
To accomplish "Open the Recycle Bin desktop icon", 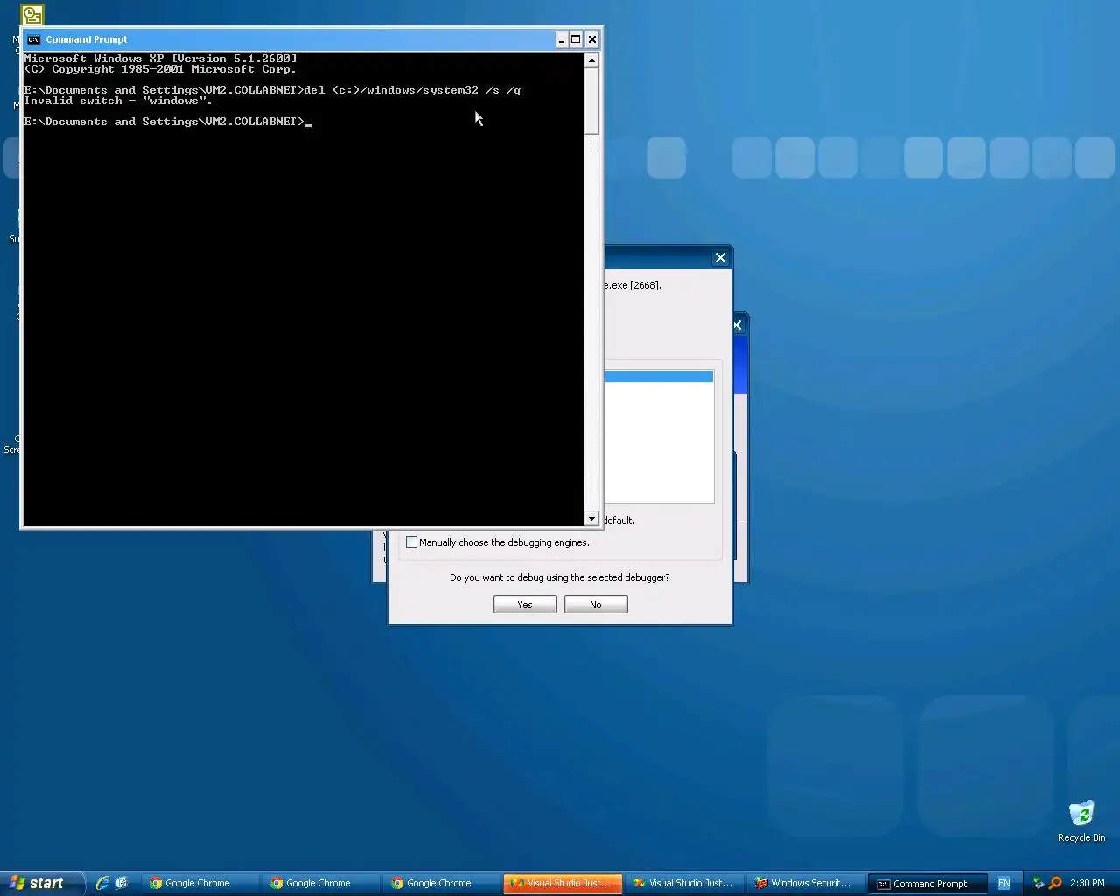I will (x=1081, y=821).
